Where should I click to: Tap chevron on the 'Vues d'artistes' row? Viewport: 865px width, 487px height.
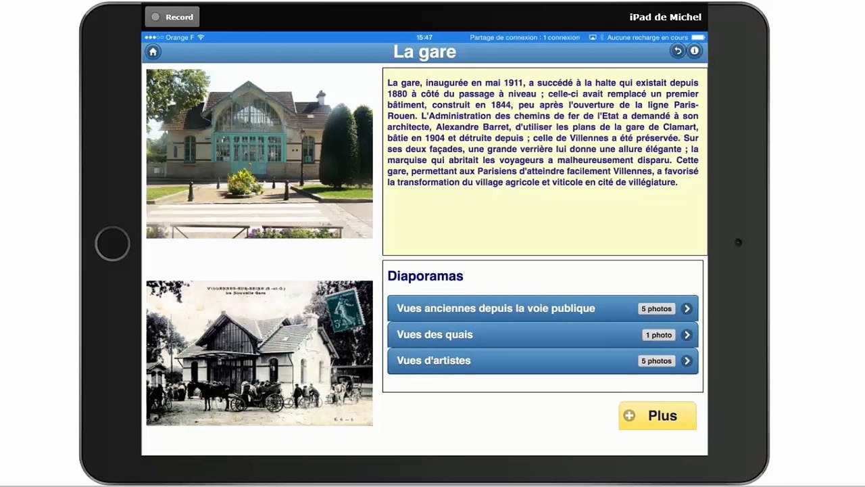click(x=687, y=361)
